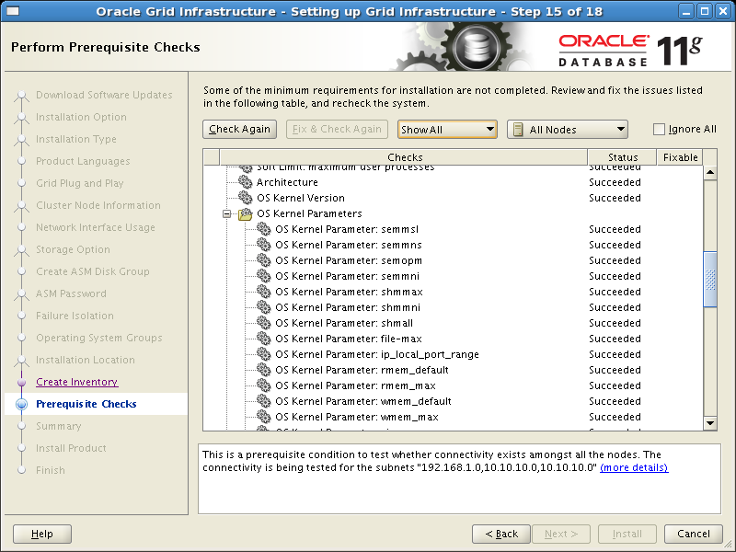Select the Install Product step in sidebar
This screenshot has width=736, height=552.
click(72, 448)
